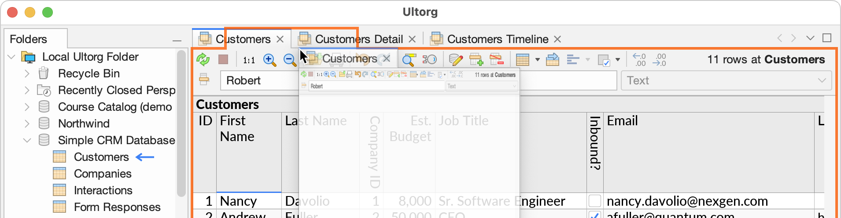Click the Increase decimal places icon

click(x=639, y=59)
